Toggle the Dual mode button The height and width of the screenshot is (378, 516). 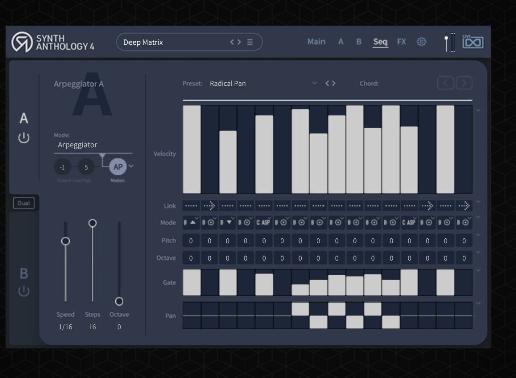click(x=24, y=203)
